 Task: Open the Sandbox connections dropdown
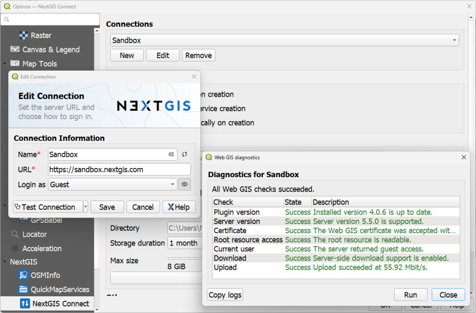(x=284, y=40)
